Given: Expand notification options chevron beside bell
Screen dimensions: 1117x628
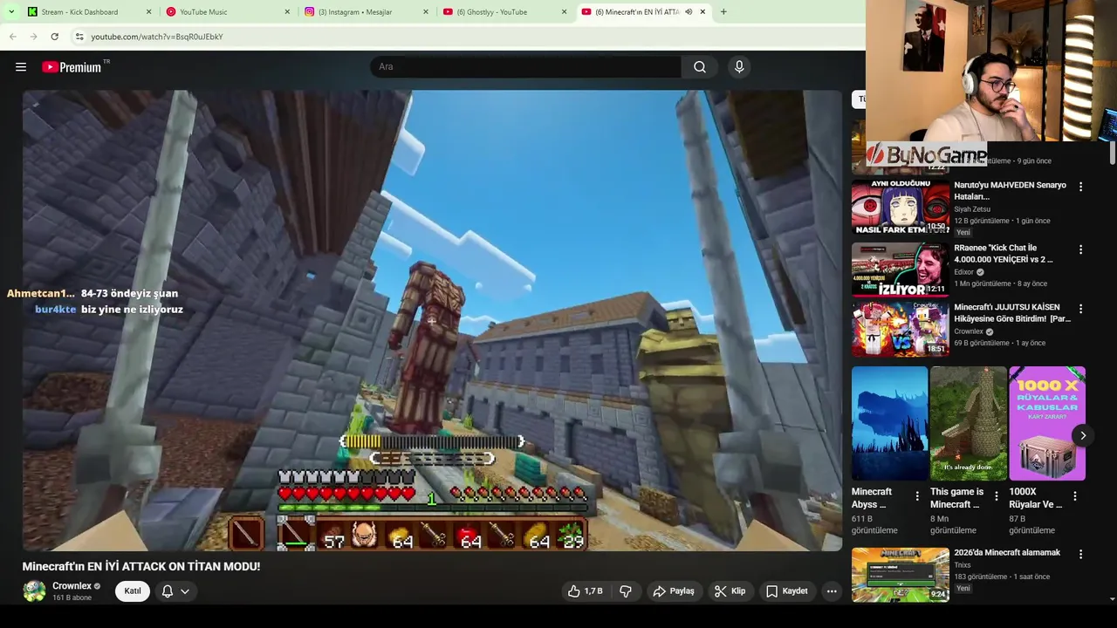Looking at the screenshot, I should coord(185,591).
